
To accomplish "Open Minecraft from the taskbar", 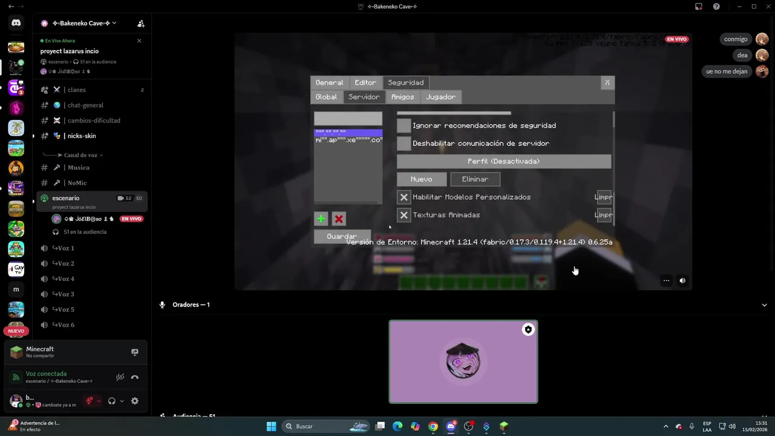I will (x=504, y=426).
